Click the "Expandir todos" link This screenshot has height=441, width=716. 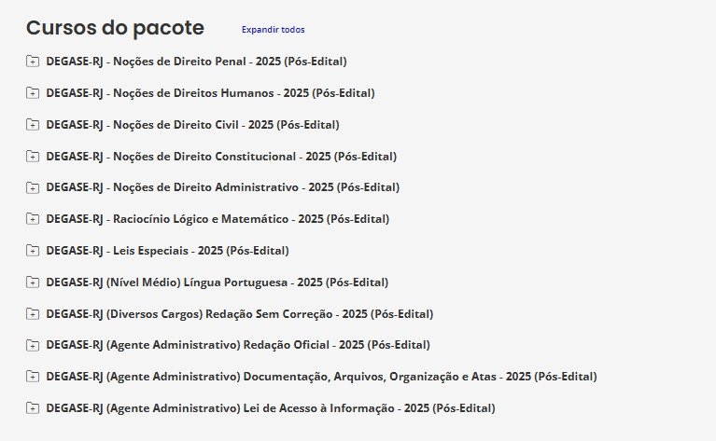[273, 30]
